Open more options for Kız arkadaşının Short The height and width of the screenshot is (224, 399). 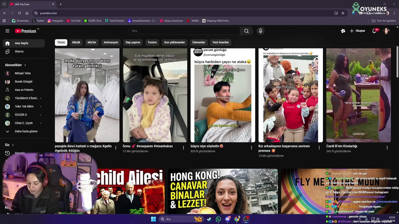[319, 148]
